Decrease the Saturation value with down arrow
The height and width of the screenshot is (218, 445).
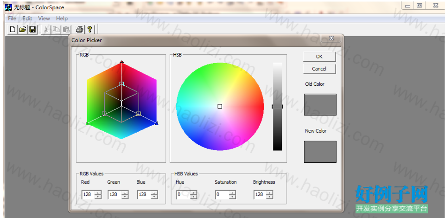[x=232, y=197]
